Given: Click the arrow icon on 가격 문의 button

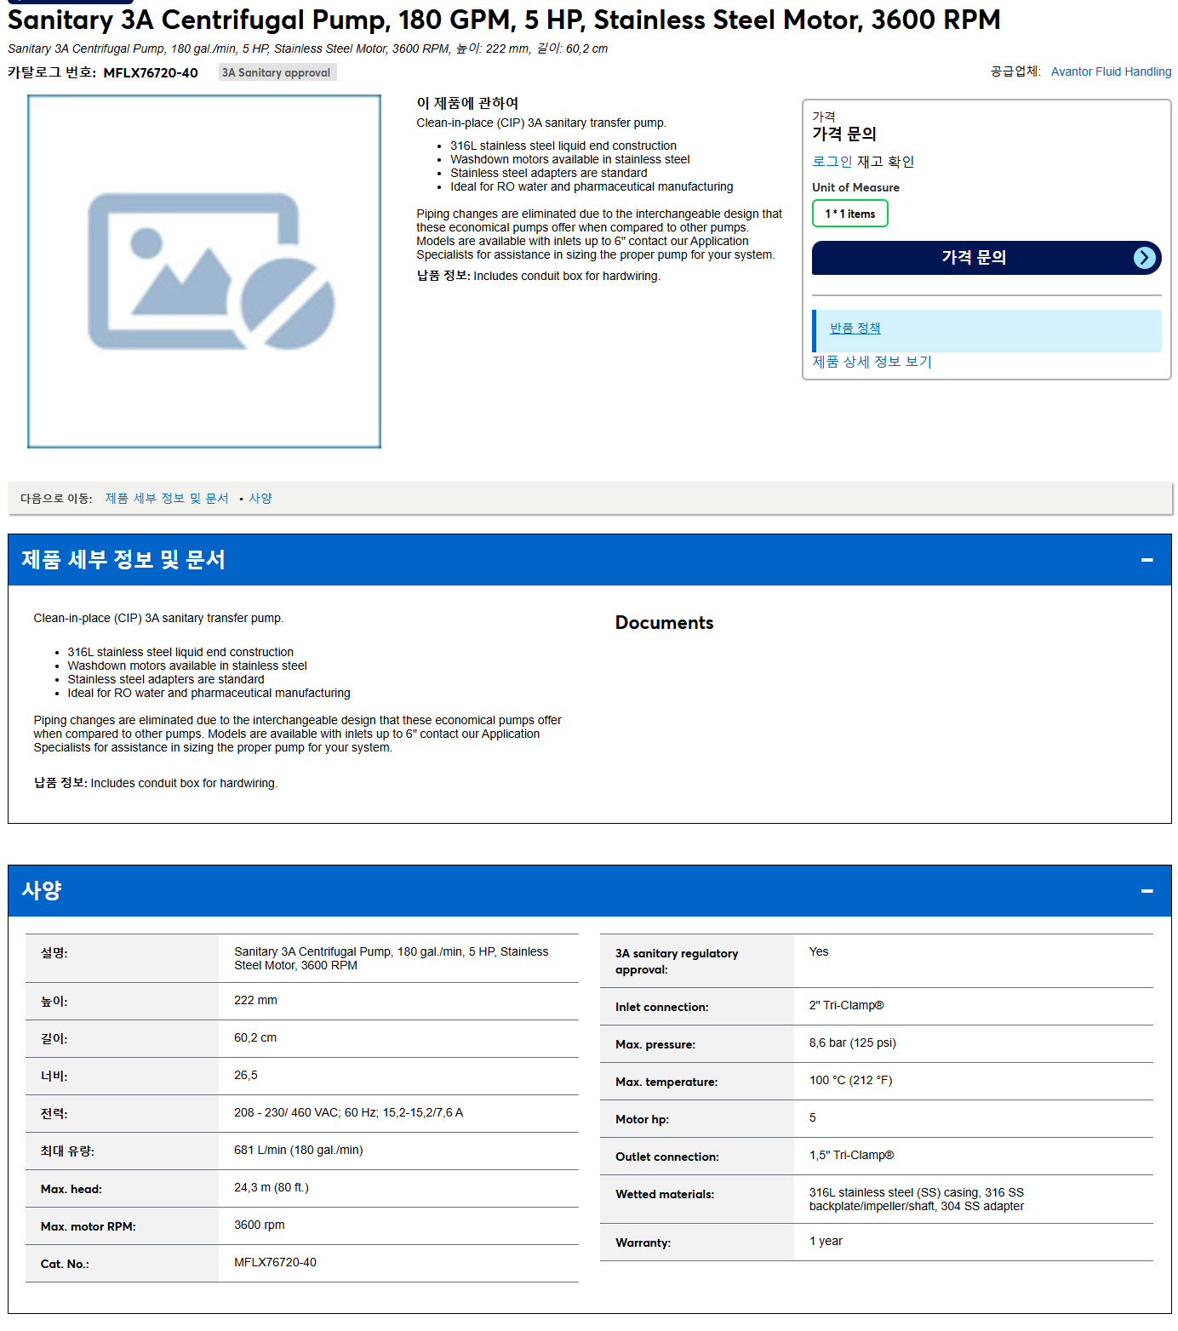Looking at the screenshot, I should (x=1145, y=258).
